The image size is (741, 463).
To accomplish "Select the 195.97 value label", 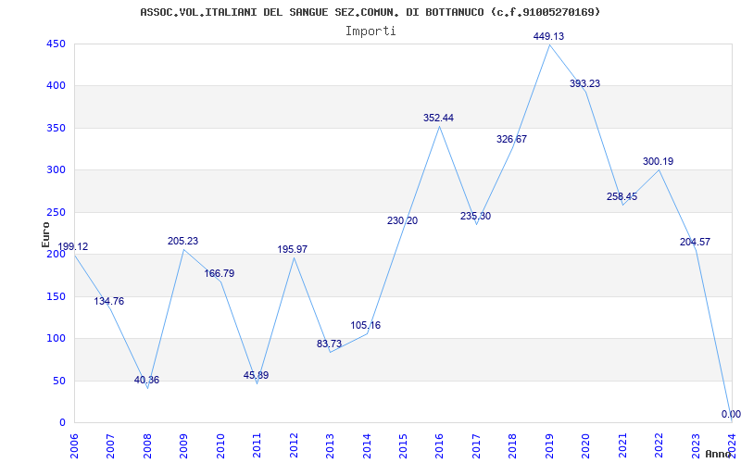I will pyautogui.click(x=292, y=249).
